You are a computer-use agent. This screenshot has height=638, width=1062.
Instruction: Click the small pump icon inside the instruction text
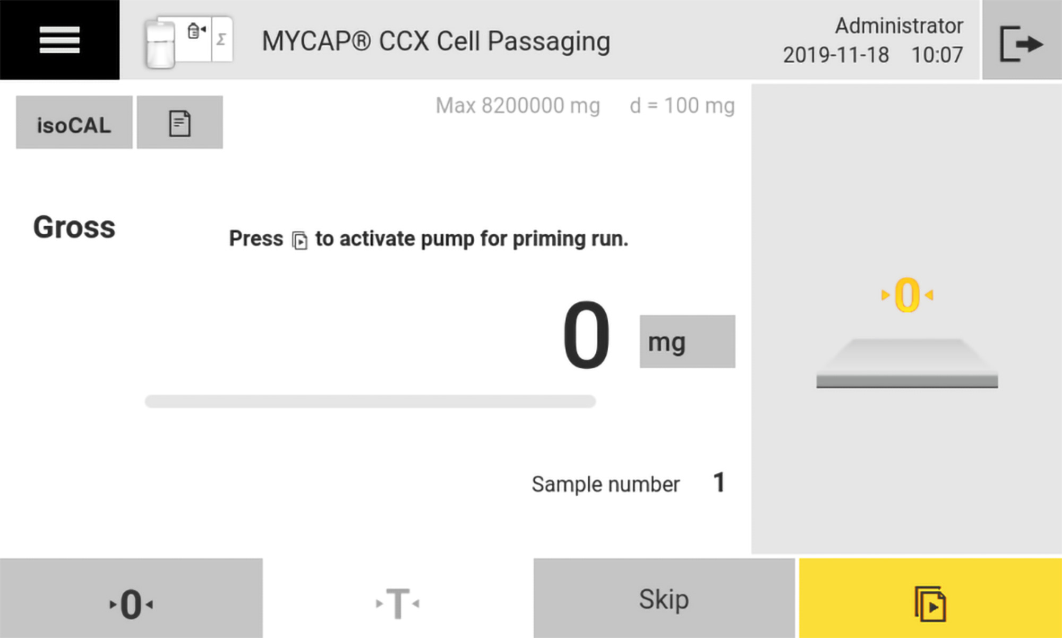point(301,239)
